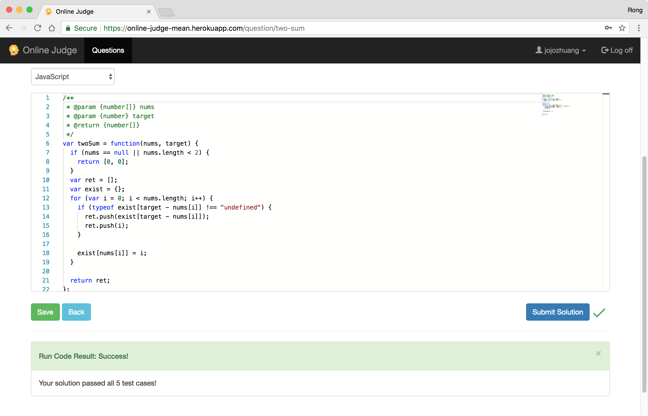The height and width of the screenshot is (416, 648).
Task: Click the Online Judge lightbulb logo
Action: point(13,50)
